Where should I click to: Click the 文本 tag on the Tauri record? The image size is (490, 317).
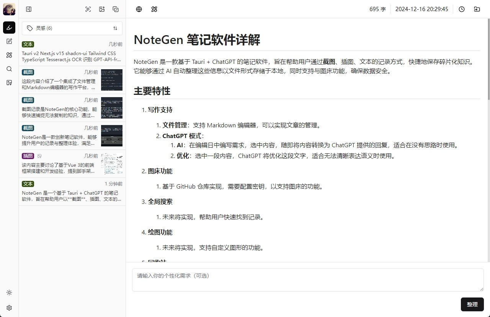point(28,44)
